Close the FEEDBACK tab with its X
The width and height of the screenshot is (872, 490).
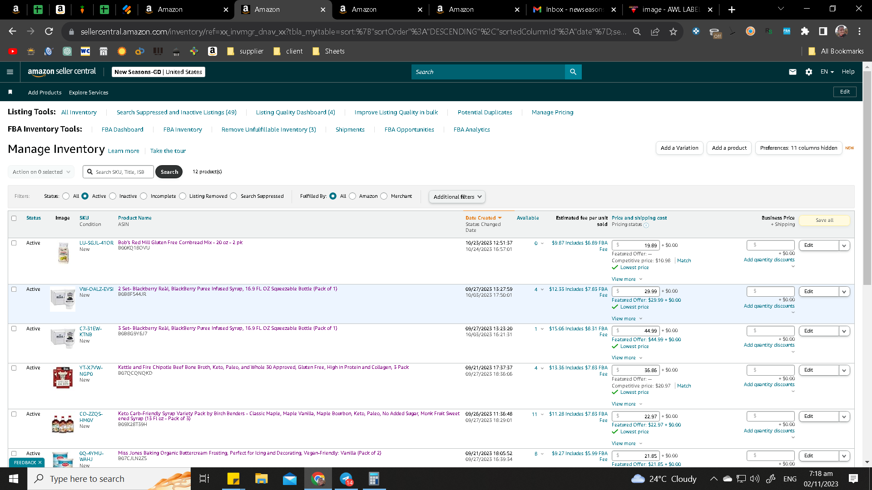pyautogui.click(x=40, y=463)
